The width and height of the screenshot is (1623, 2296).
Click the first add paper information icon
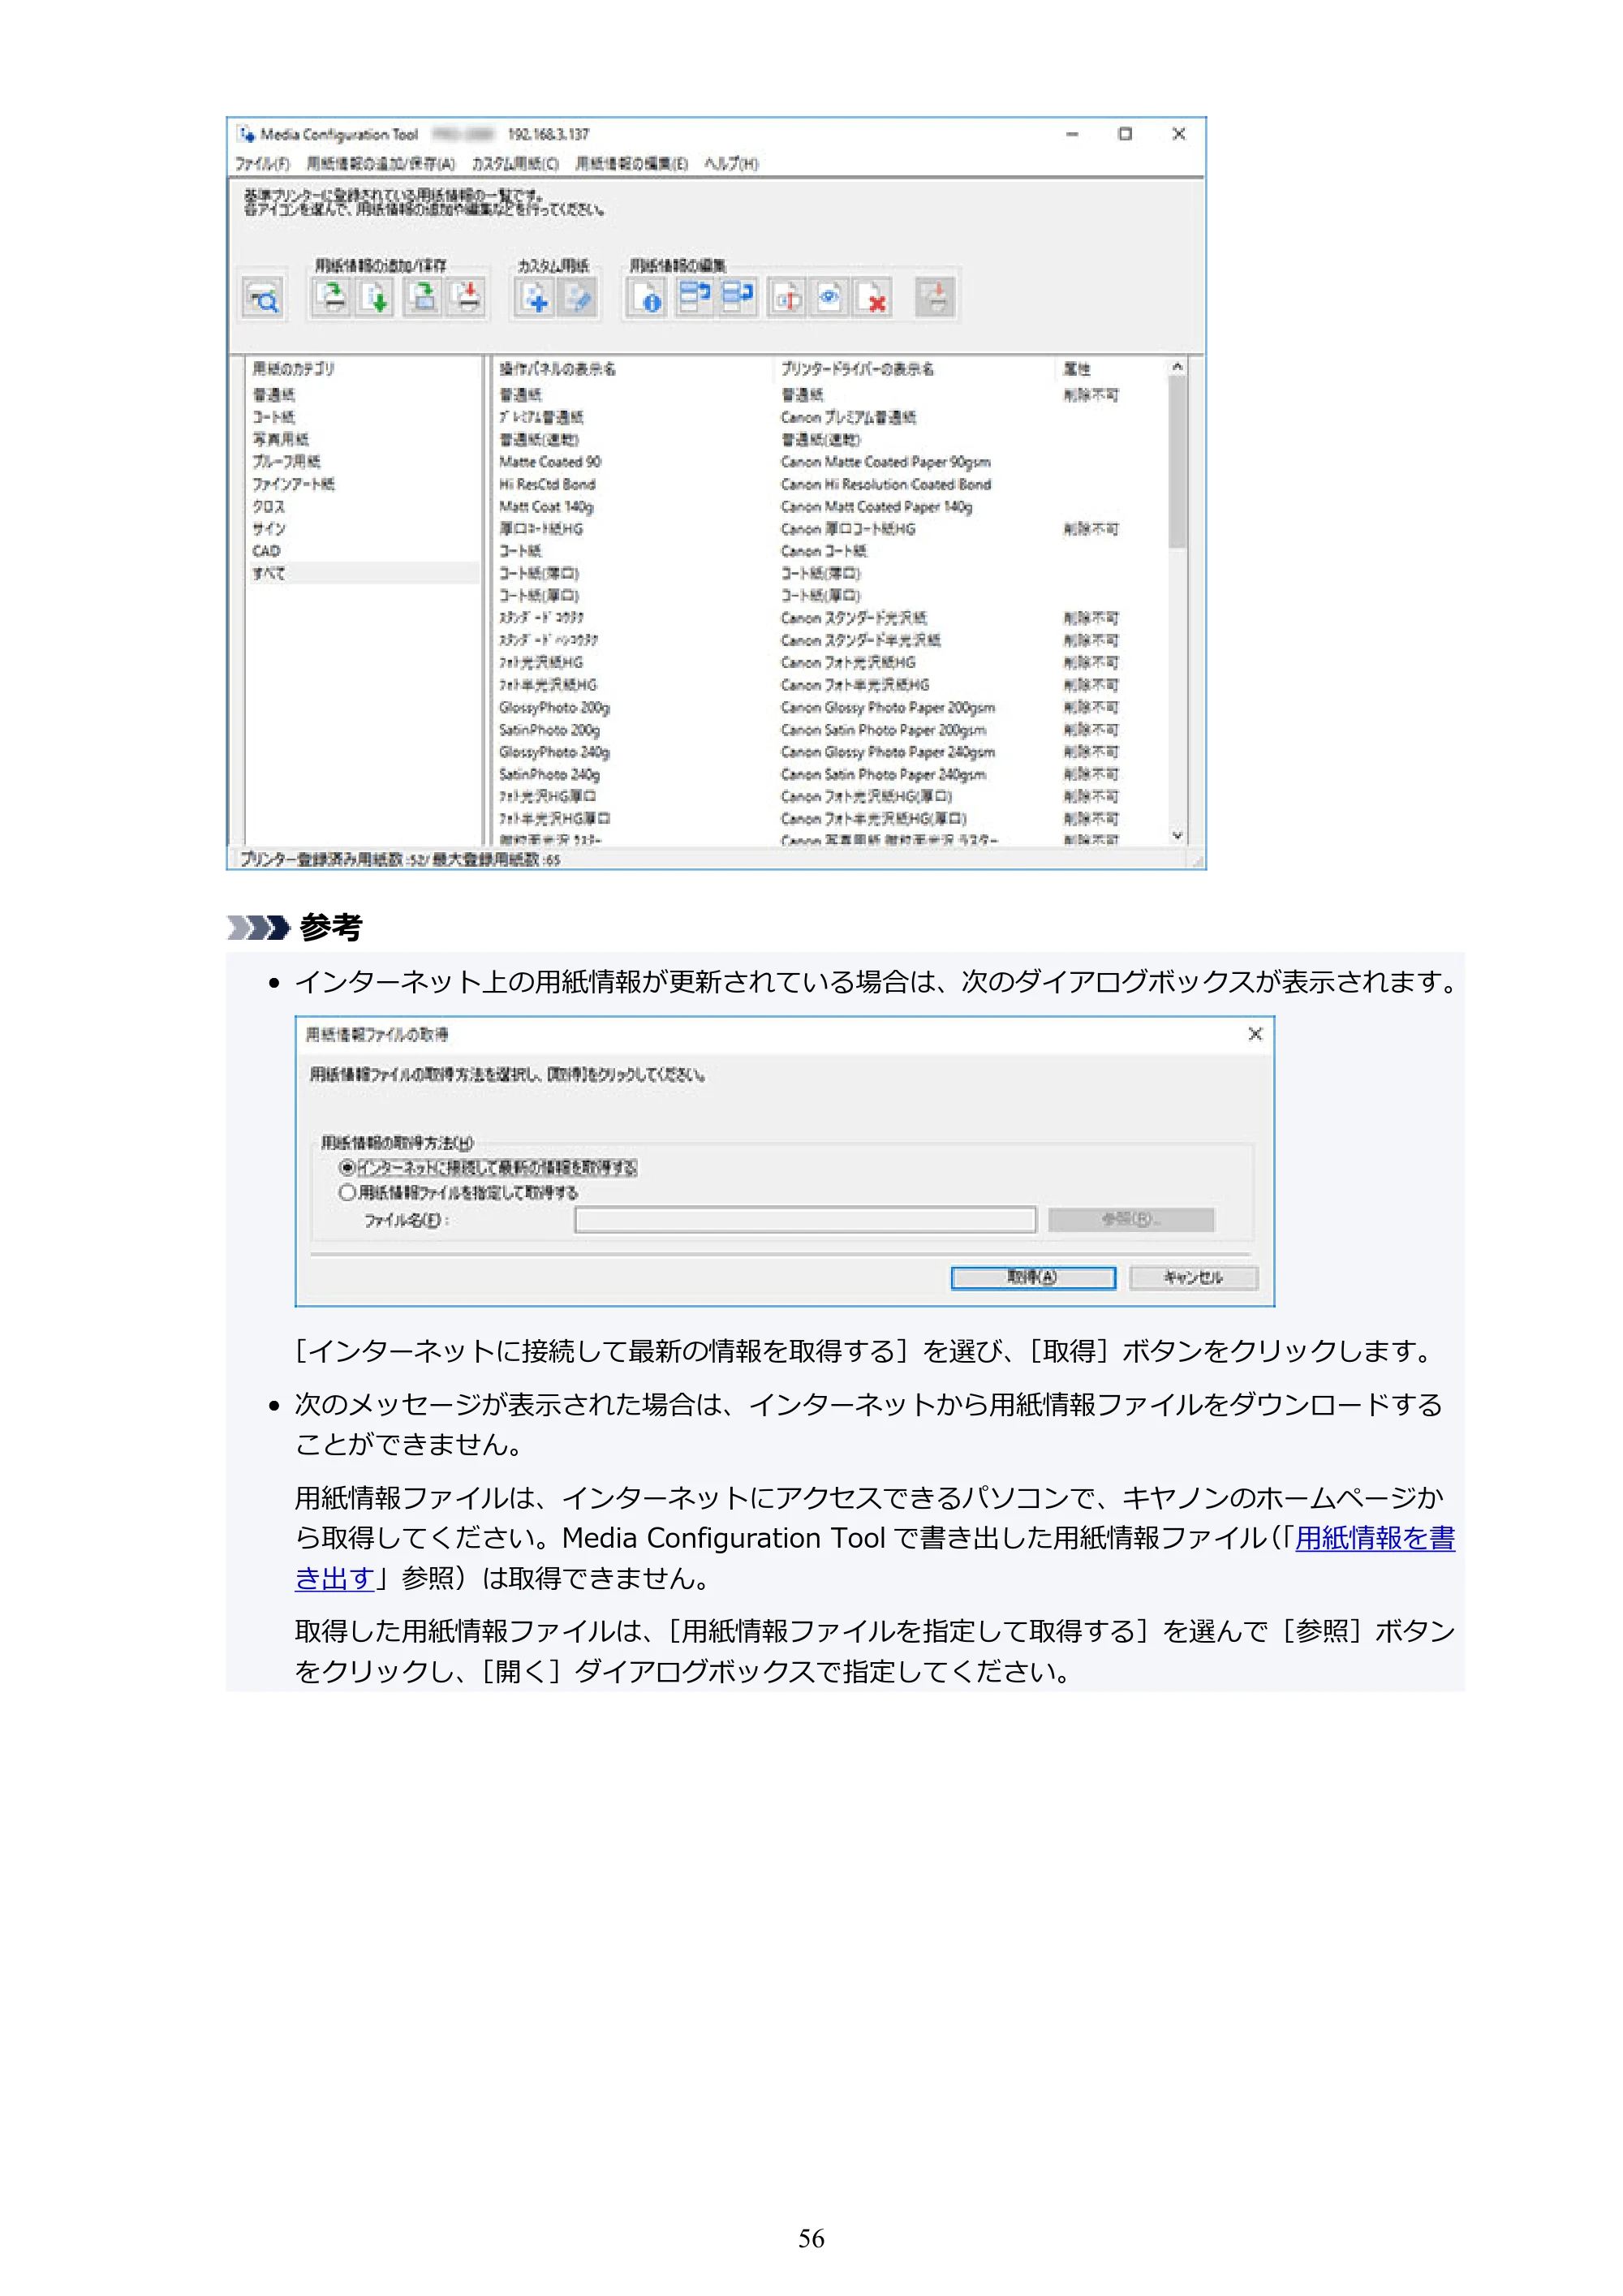pos(332,297)
